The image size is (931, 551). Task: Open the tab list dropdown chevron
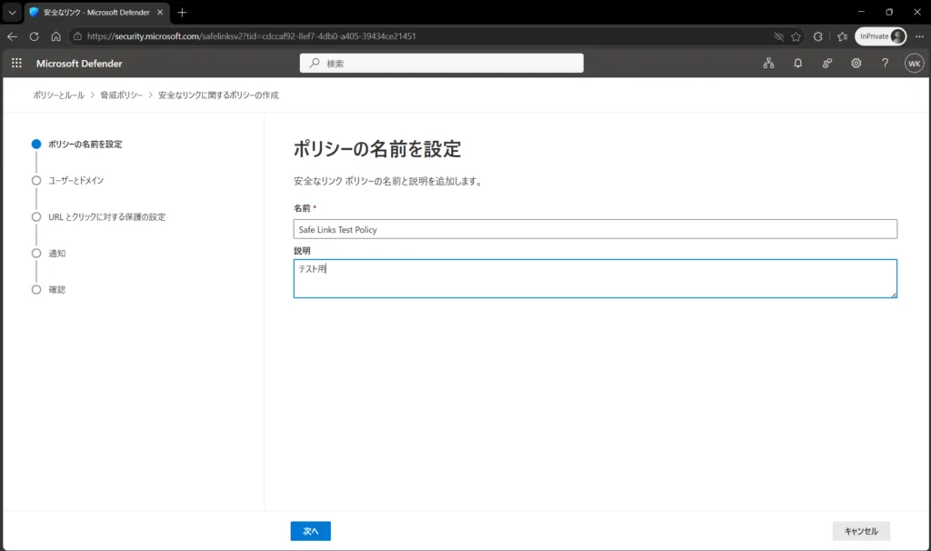click(12, 12)
